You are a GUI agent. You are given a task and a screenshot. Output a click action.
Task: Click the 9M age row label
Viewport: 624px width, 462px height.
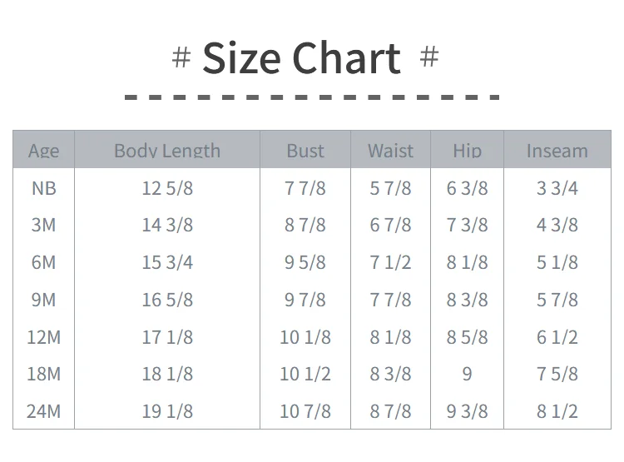coord(43,300)
